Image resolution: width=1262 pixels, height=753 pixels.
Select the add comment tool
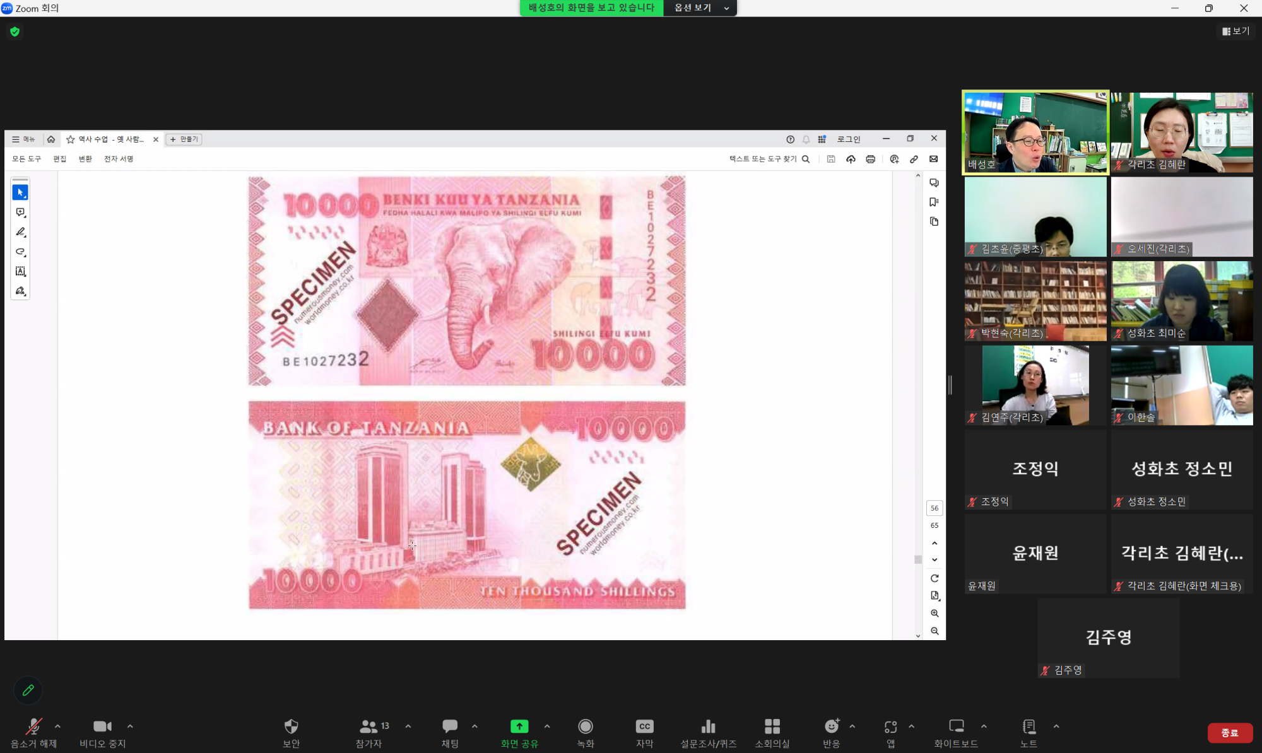click(x=20, y=213)
